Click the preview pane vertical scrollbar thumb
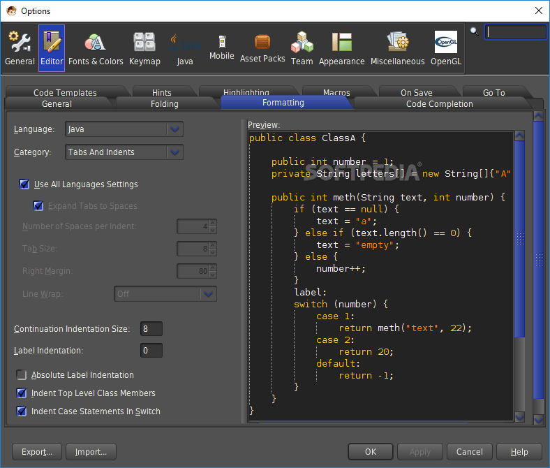Viewport: 550px width, 468px height. [x=520, y=239]
